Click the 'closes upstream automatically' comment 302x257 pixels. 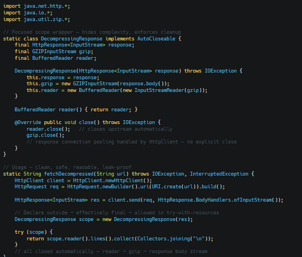tap(126, 129)
